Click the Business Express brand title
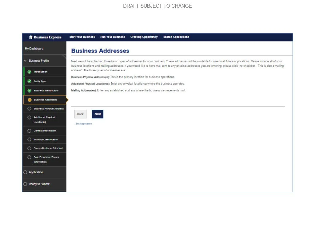The width and height of the screenshot is (315, 243). coord(48,37)
